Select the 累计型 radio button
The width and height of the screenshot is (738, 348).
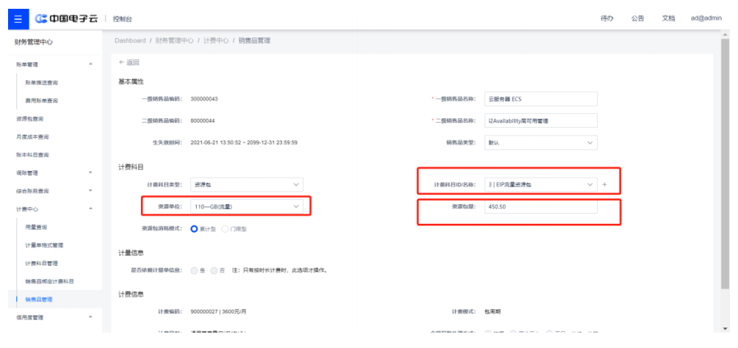[x=195, y=229]
